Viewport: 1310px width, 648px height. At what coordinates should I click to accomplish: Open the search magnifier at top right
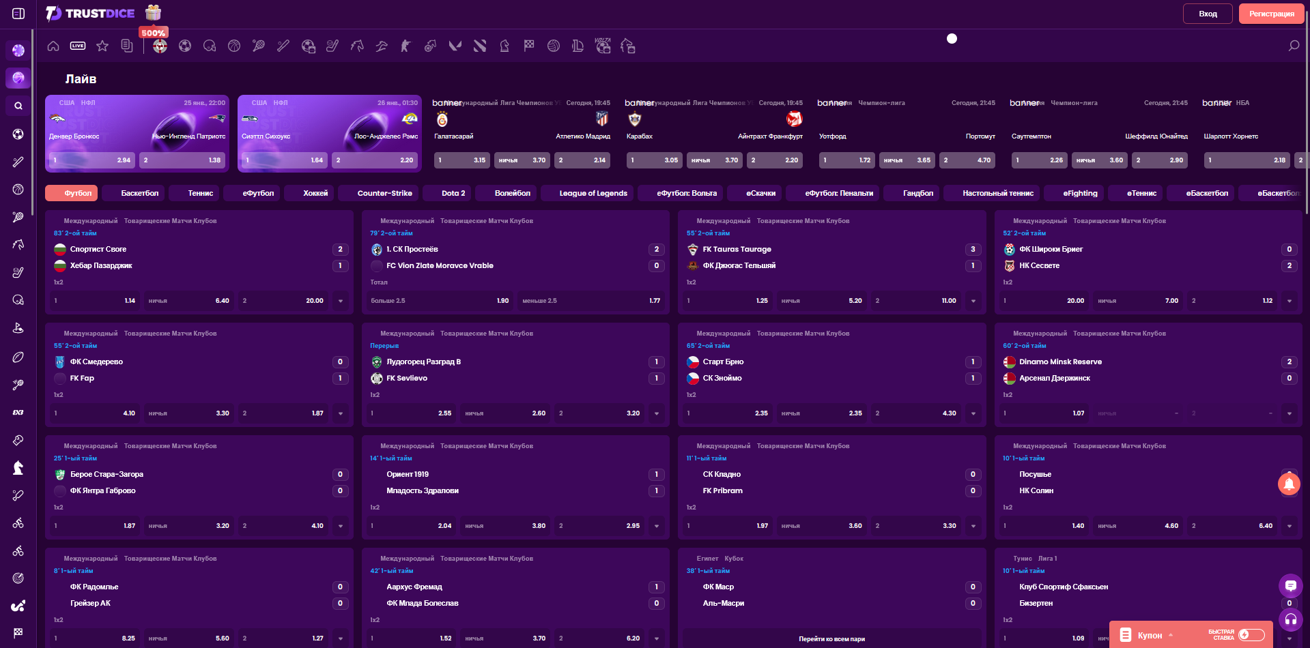pyautogui.click(x=1293, y=46)
